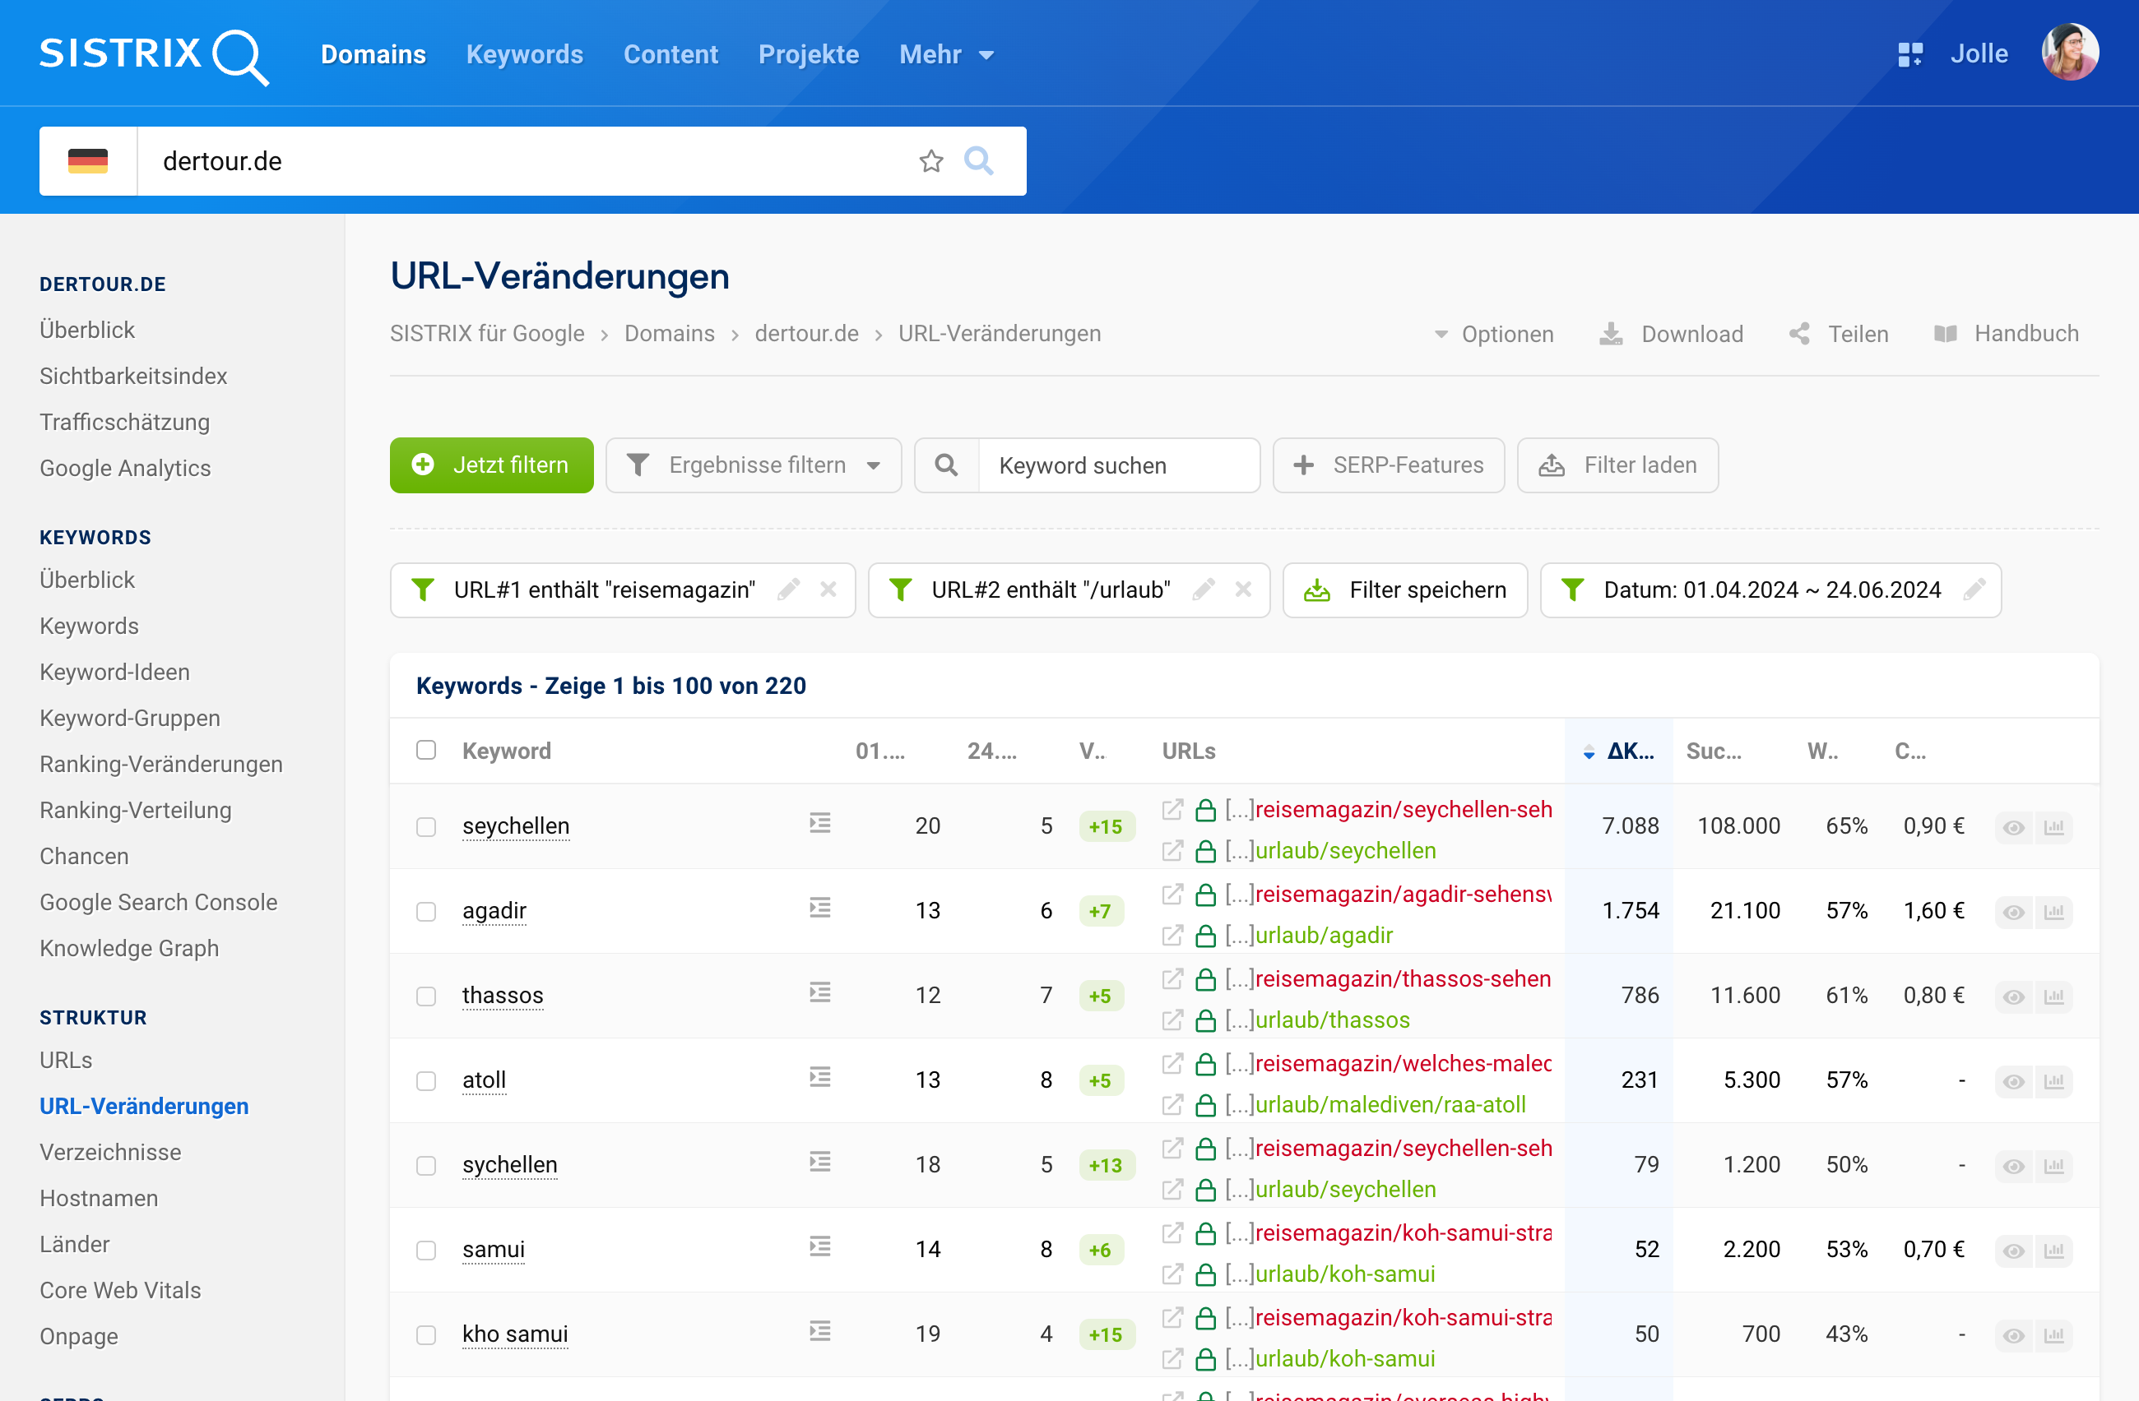Open the dashboard grid icon beside Jolle
Viewport: 2139px width, 1401px height.
pyautogui.click(x=1909, y=55)
